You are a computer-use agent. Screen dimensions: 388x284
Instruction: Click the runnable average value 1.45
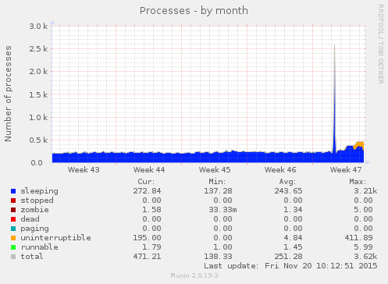[x=293, y=247]
